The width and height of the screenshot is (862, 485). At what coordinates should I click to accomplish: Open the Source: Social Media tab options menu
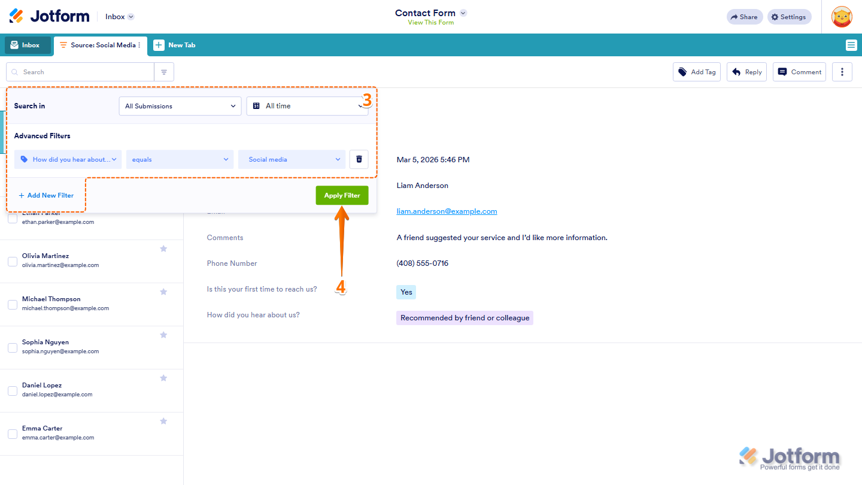(x=138, y=45)
